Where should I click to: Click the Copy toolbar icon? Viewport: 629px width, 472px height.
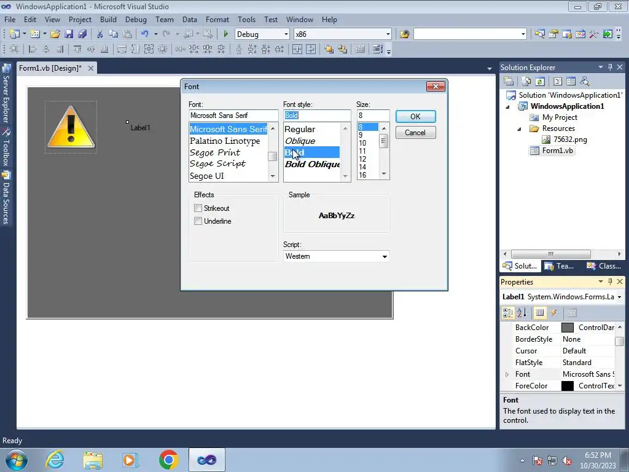[x=113, y=34]
